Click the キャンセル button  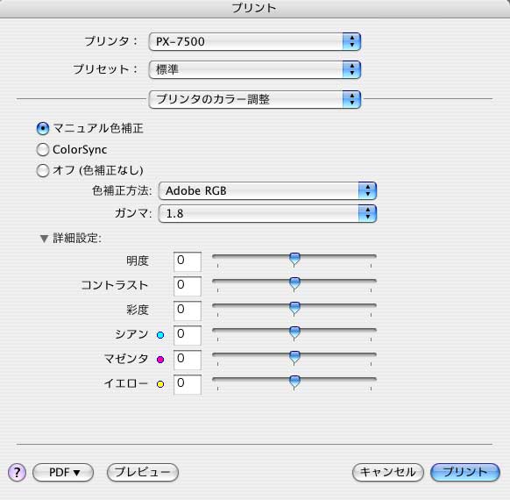[388, 472]
